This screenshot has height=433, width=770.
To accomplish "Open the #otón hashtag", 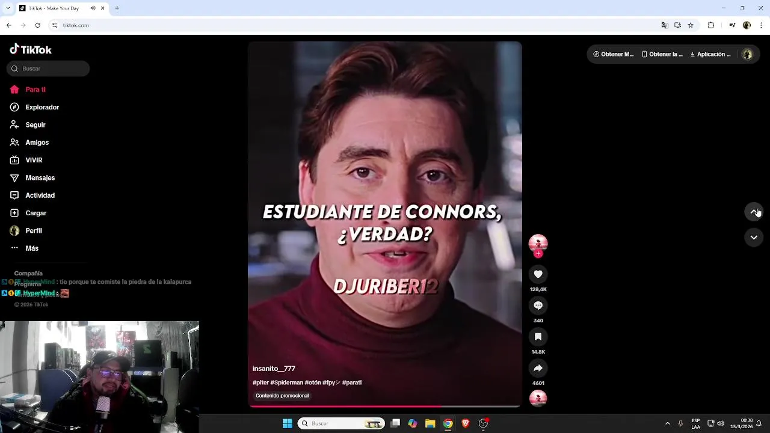I will (x=313, y=382).
